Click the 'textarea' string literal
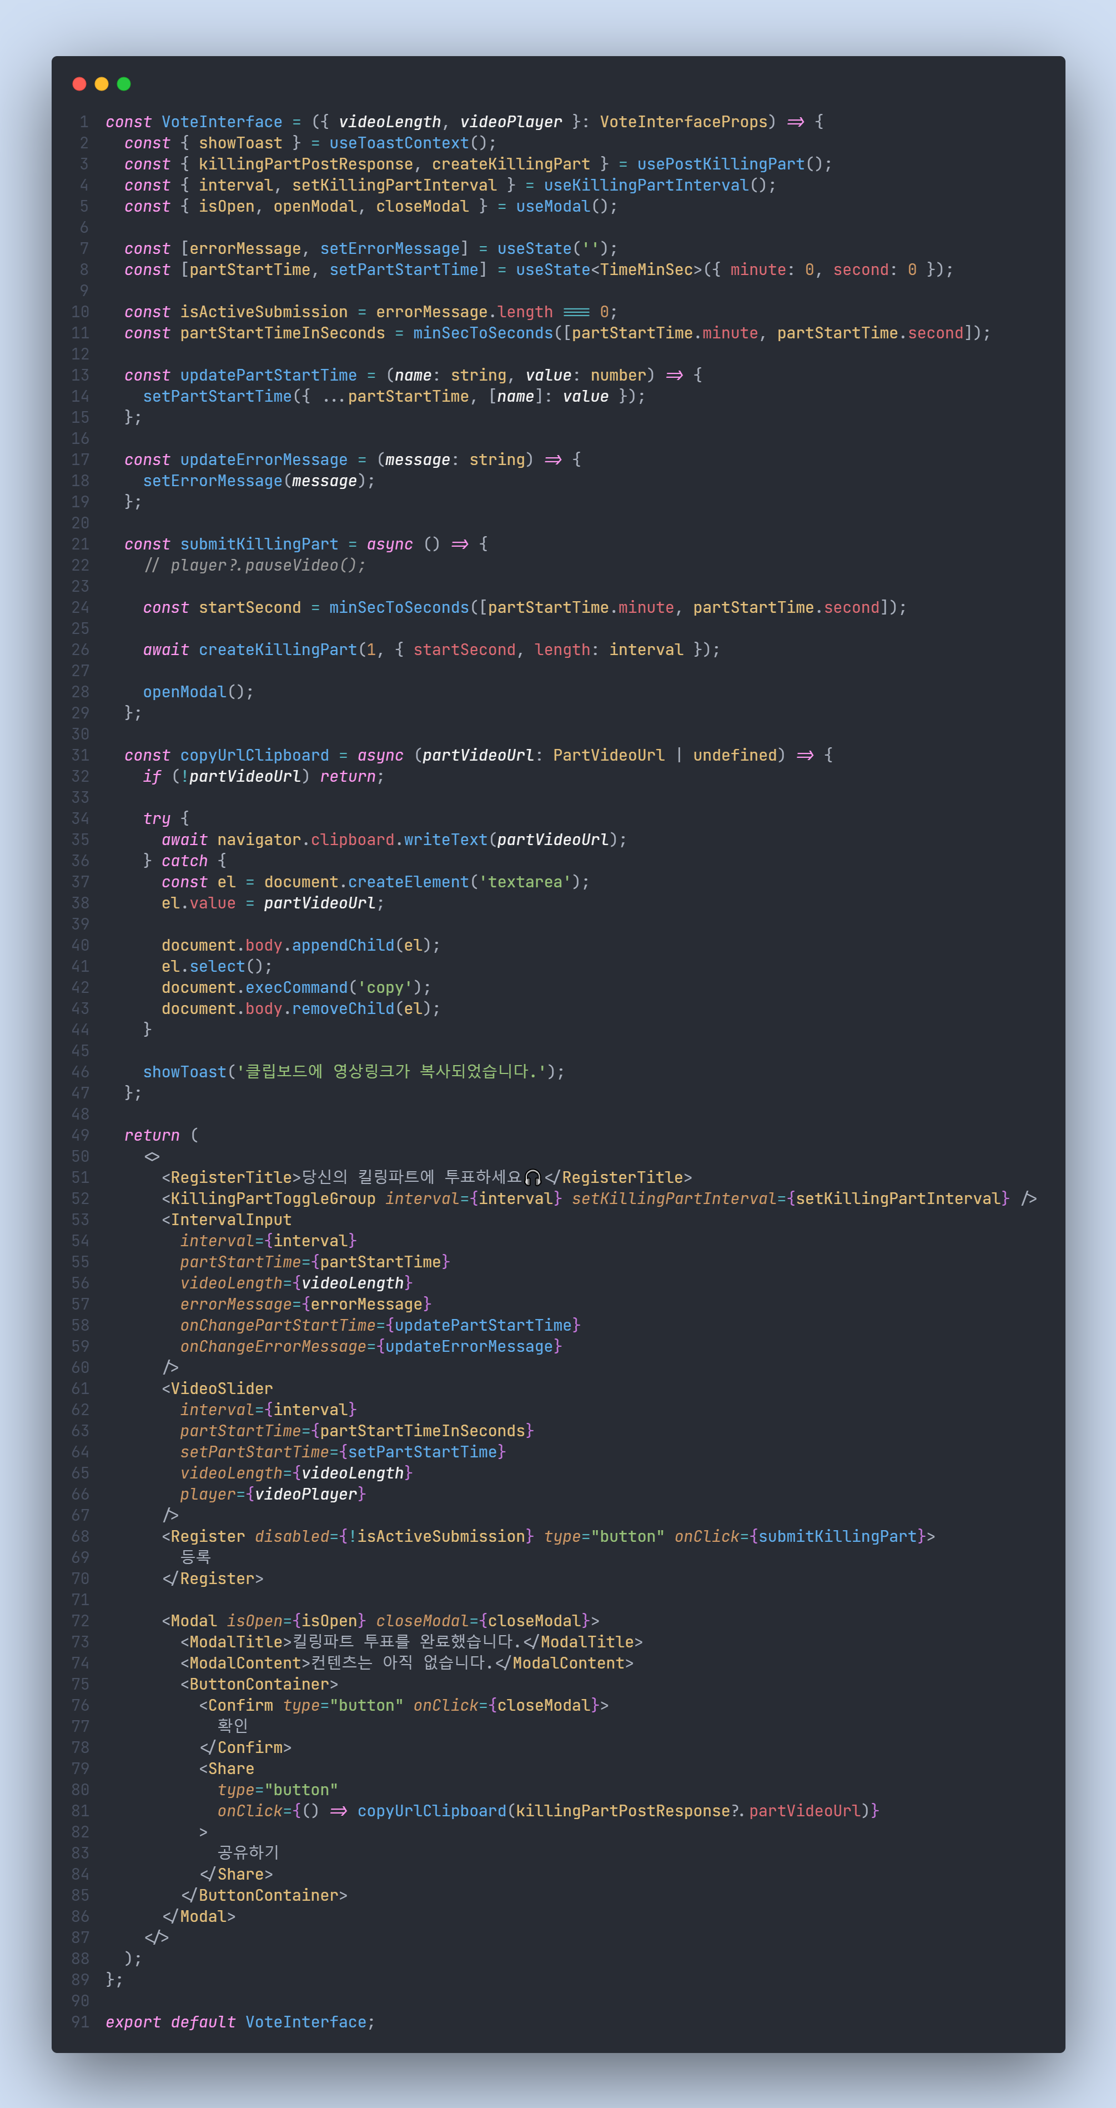The image size is (1116, 2108). pyautogui.click(x=525, y=882)
